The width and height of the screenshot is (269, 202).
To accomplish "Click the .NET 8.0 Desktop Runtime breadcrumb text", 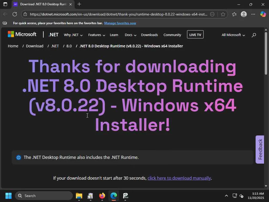I will [131, 46].
